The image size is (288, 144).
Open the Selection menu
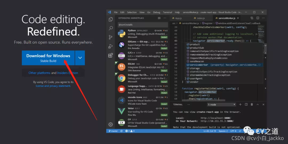(x=132, y=12)
